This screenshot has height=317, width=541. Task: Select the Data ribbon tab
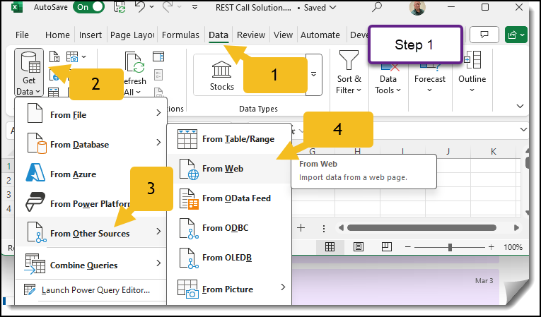click(219, 35)
